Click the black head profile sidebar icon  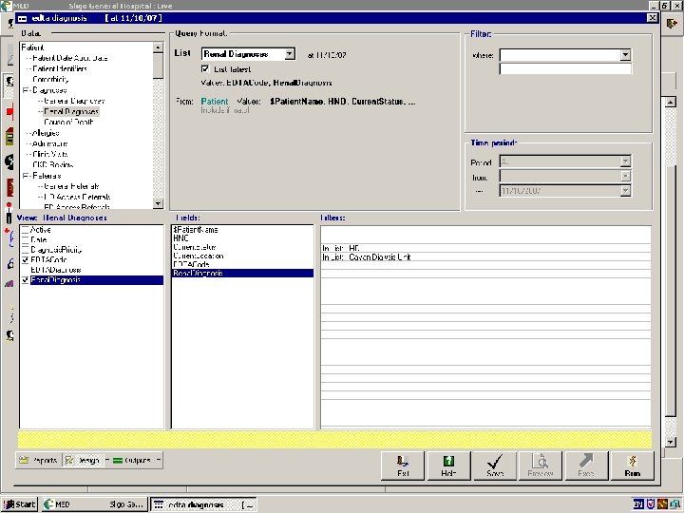pyautogui.click(x=9, y=162)
